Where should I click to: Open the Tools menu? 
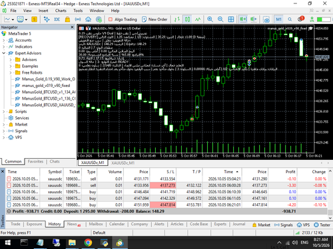78,11
